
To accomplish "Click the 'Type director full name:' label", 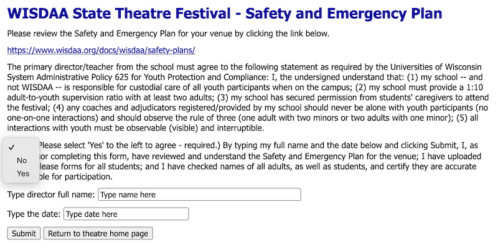I will click(51, 195).
